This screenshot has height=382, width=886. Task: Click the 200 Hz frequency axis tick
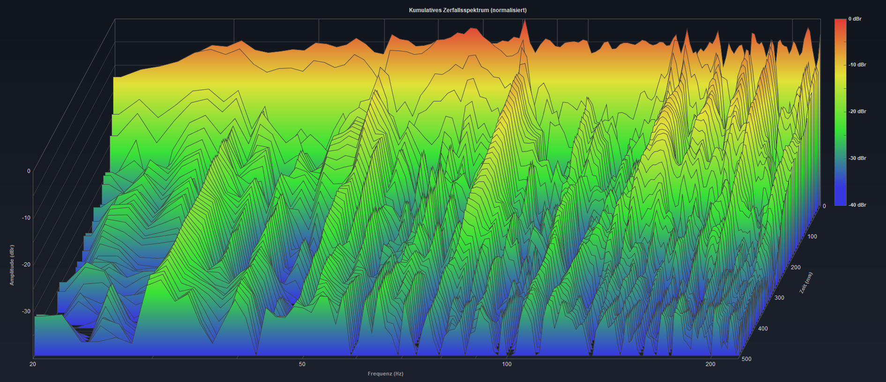[710, 364]
